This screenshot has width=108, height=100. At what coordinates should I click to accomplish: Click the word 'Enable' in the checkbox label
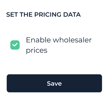click(38, 40)
